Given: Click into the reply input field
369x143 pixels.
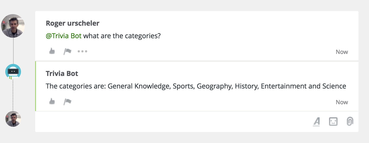Looking at the screenshot, I should click(x=171, y=122).
